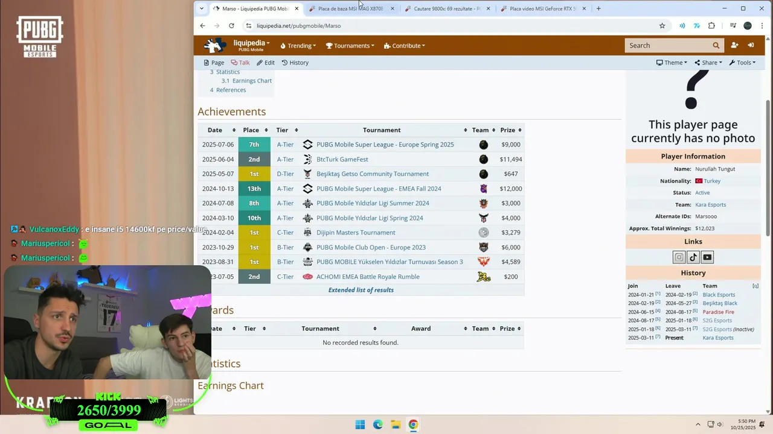Show hidden icons in the system tray

pos(698,424)
